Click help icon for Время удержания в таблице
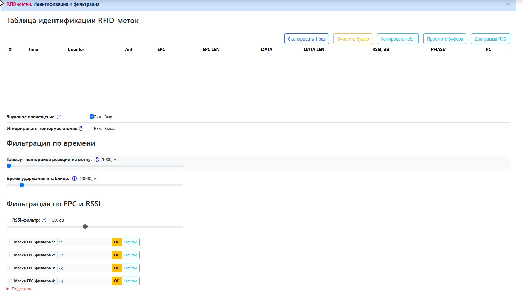 coord(74,179)
